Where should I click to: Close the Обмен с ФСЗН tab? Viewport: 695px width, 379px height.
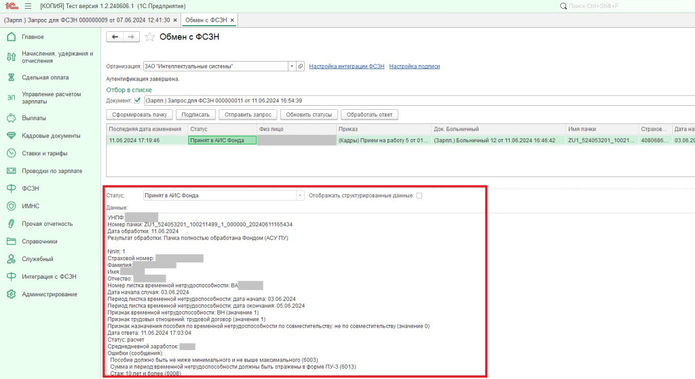[233, 20]
